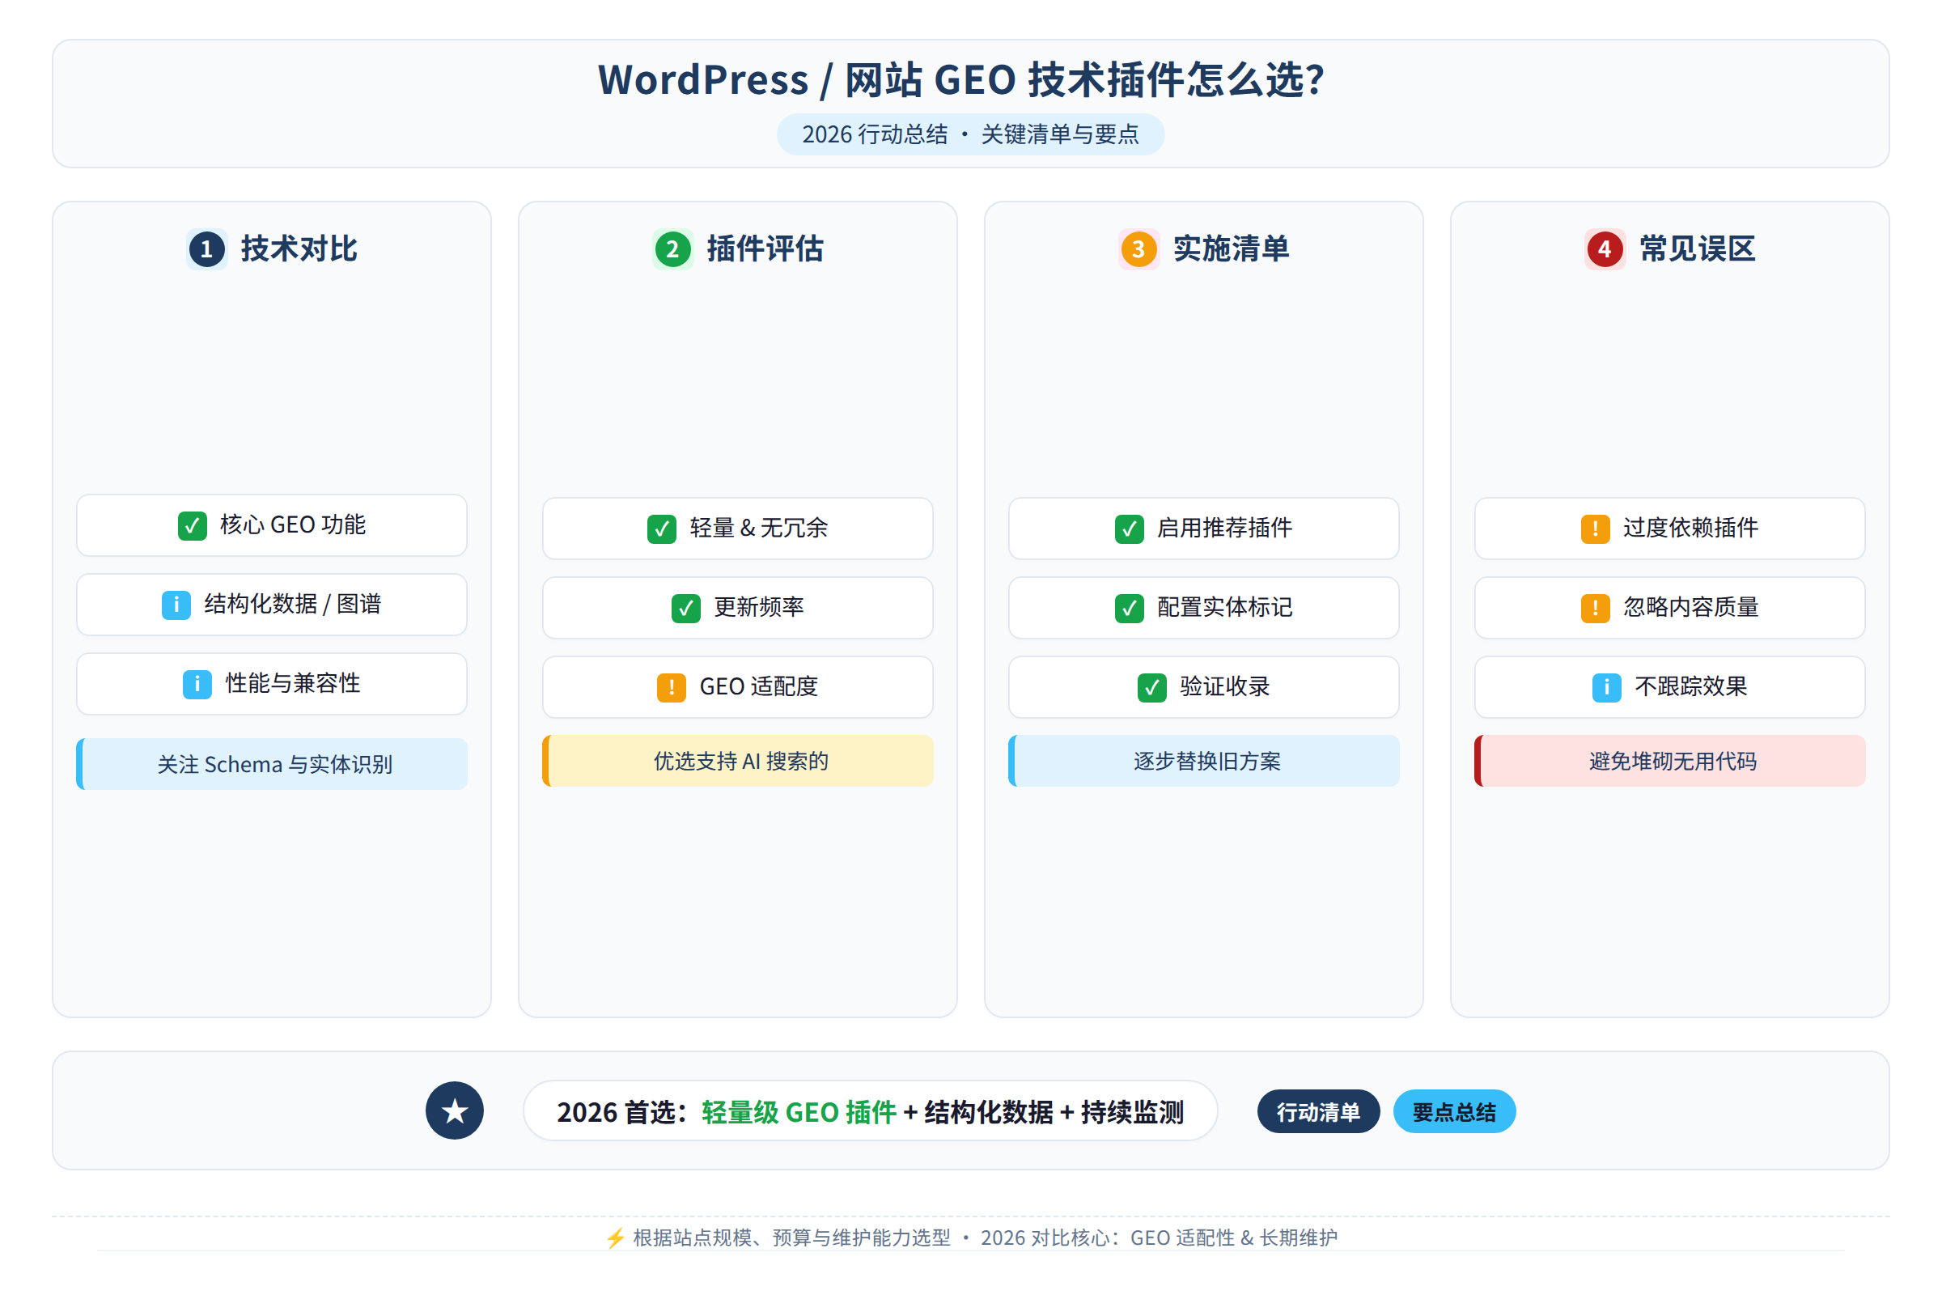This screenshot has width=1942, height=1295.
Task: Click the 优选支持 AI 搜索的 note
Action: tap(738, 761)
